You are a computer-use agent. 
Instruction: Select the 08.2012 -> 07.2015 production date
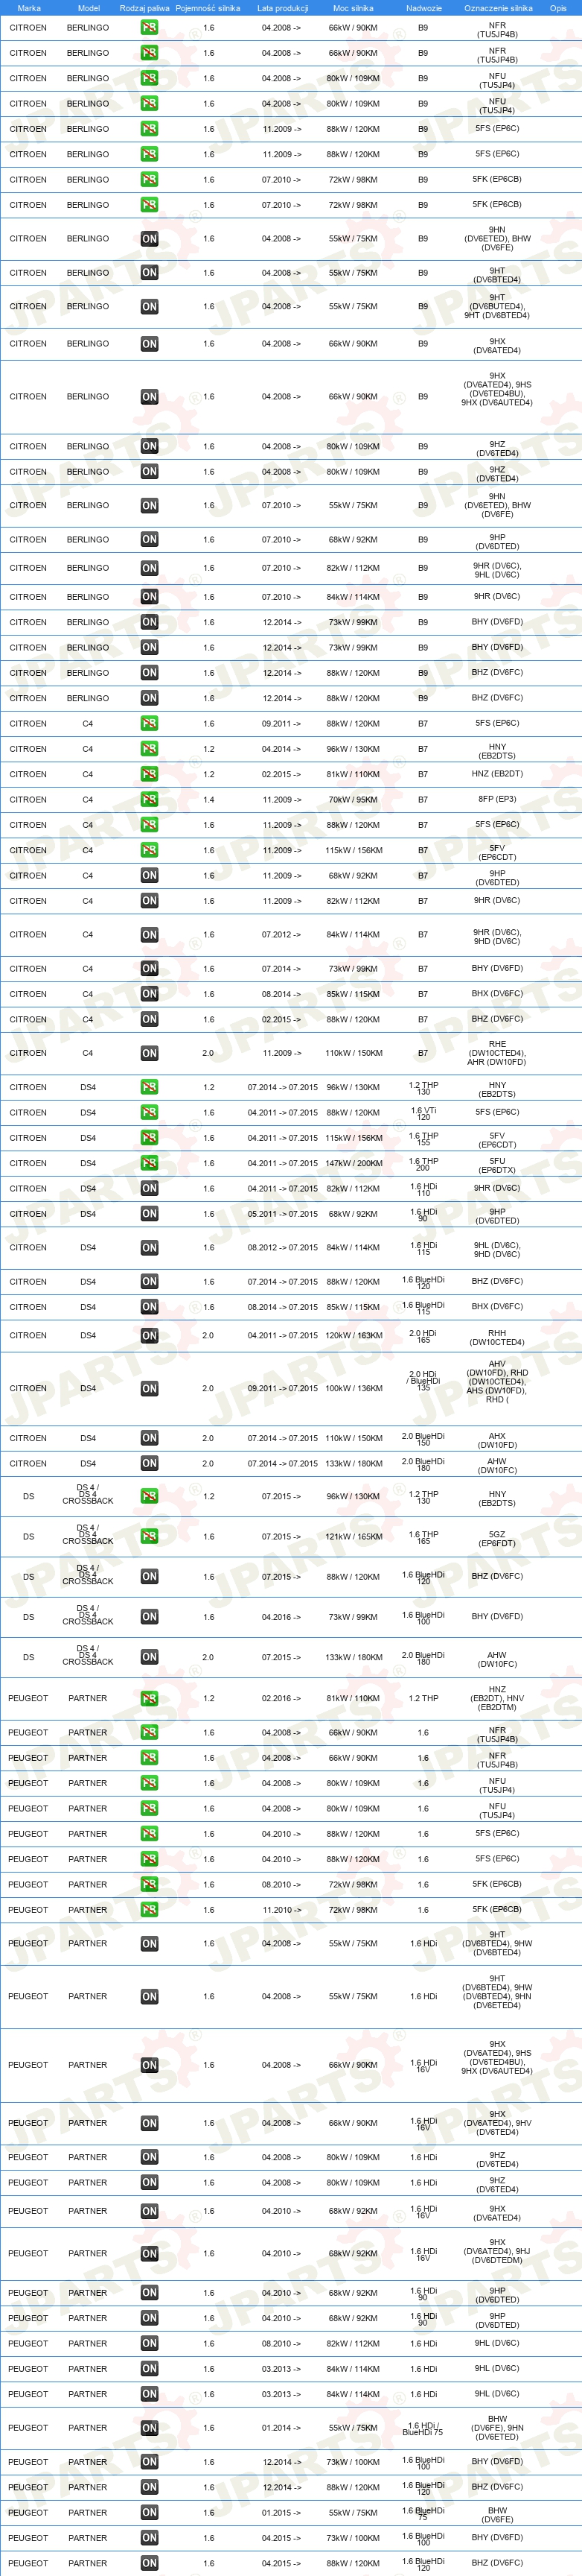[x=283, y=1248]
